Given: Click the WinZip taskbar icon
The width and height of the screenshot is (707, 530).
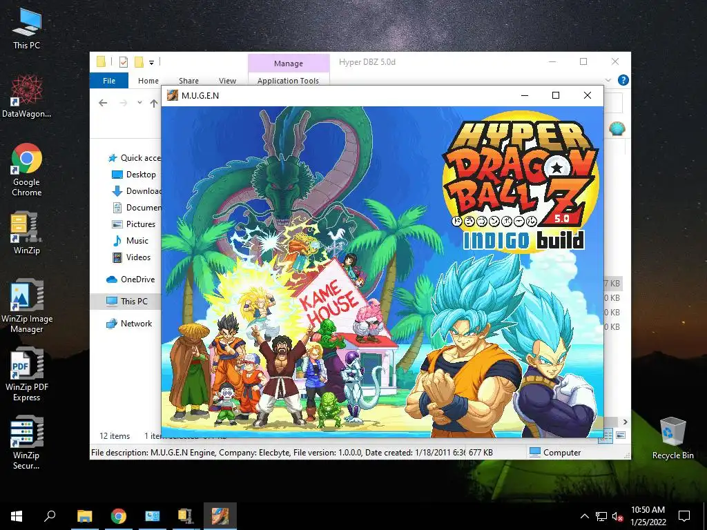Looking at the screenshot, I should click(186, 516).
